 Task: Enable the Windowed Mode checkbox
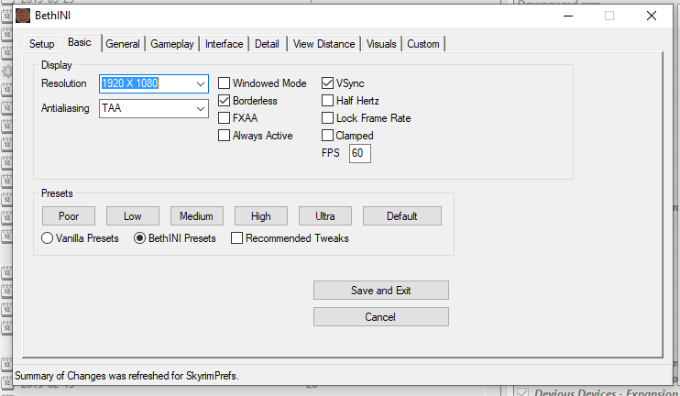[x=225, y=83]
